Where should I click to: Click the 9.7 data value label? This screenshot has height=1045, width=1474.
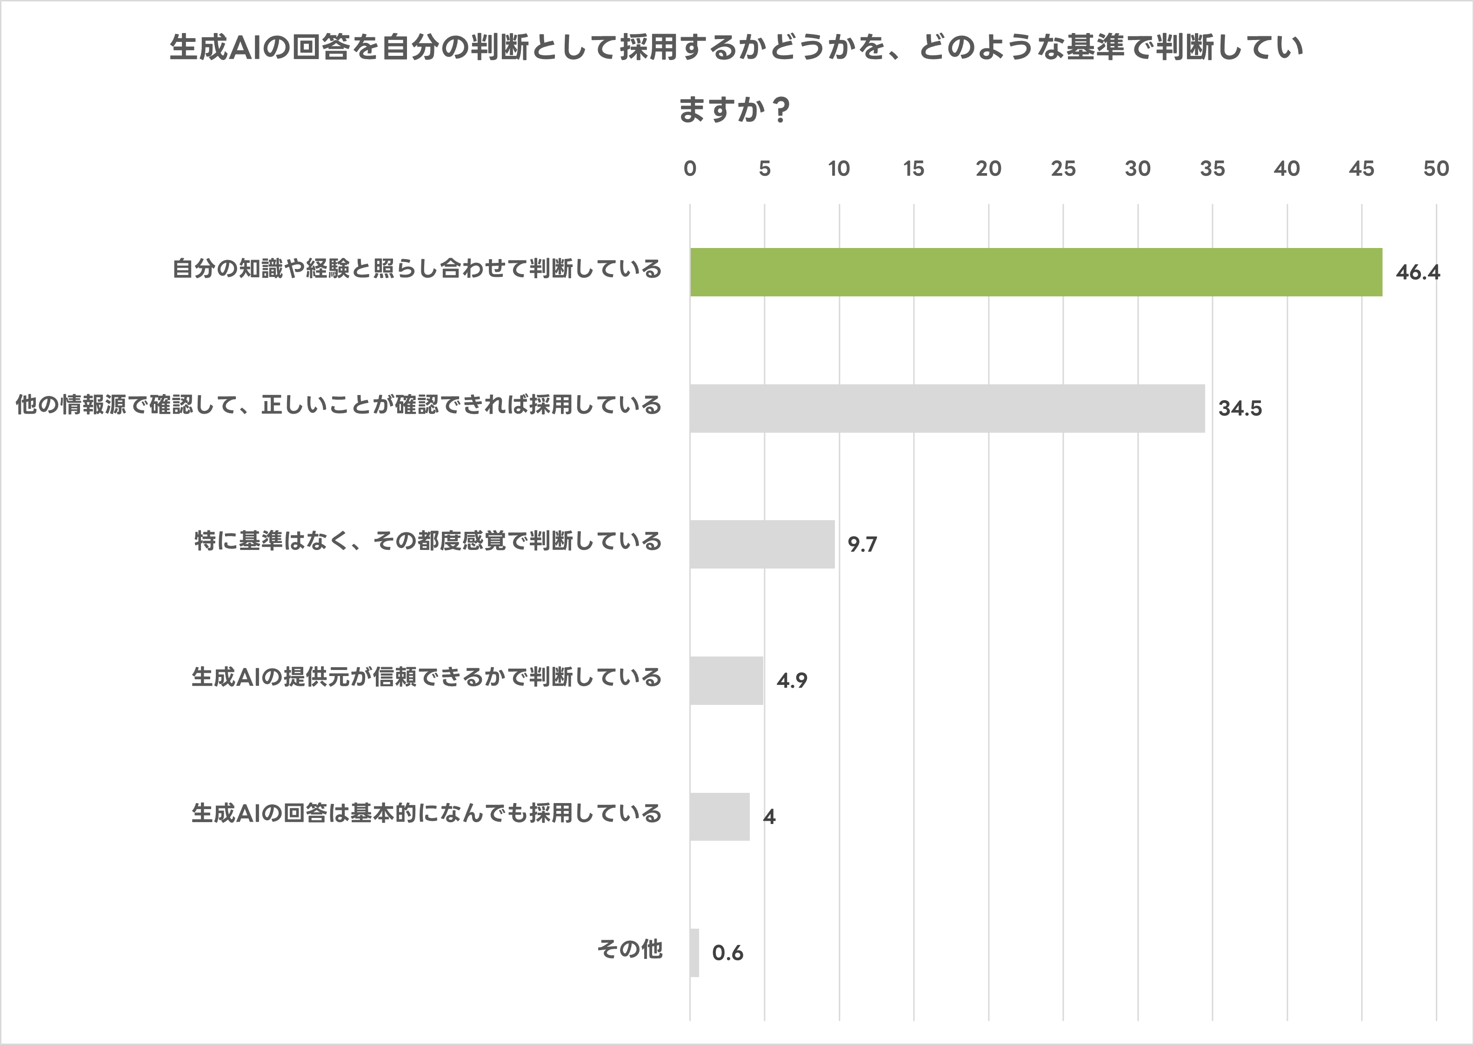[862, 545]
